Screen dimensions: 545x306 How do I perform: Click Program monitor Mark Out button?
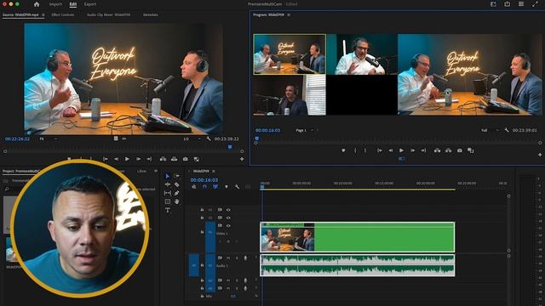[365, 150]
